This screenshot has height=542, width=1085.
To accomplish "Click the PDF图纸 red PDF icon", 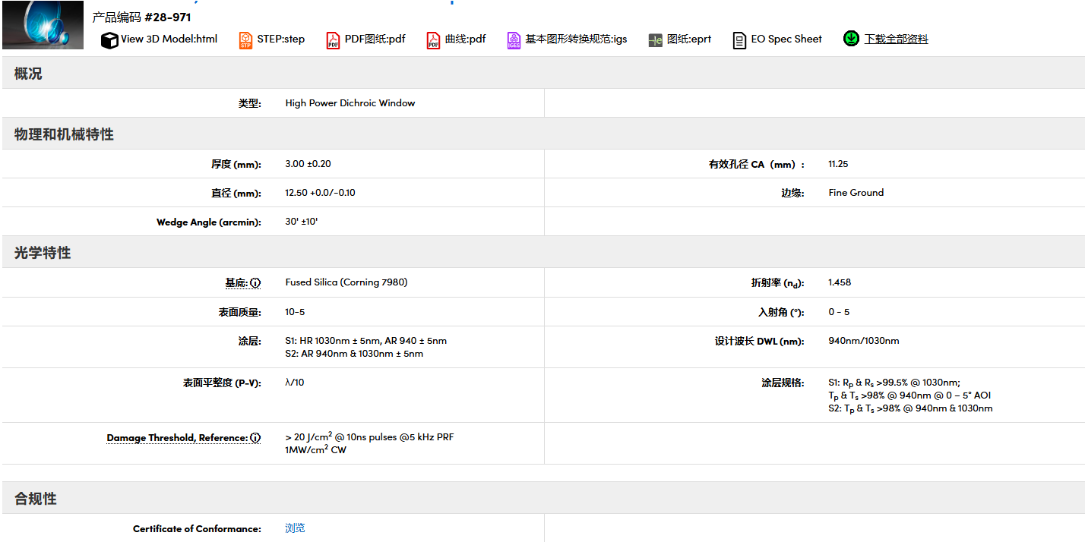I will point(333,40).
